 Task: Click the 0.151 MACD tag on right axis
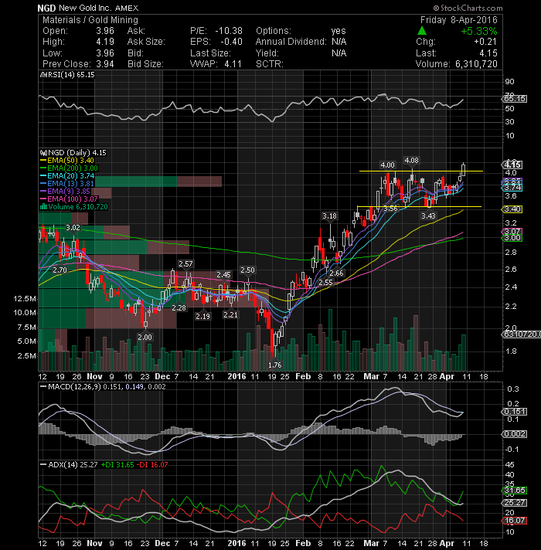click(x=514, y=412)
